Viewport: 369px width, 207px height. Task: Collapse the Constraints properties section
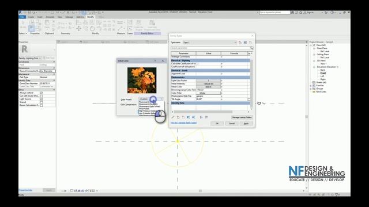[54, 62]
